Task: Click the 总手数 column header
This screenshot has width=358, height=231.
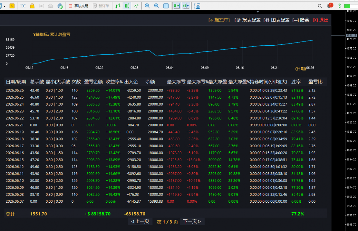Action: coord(37,82)
